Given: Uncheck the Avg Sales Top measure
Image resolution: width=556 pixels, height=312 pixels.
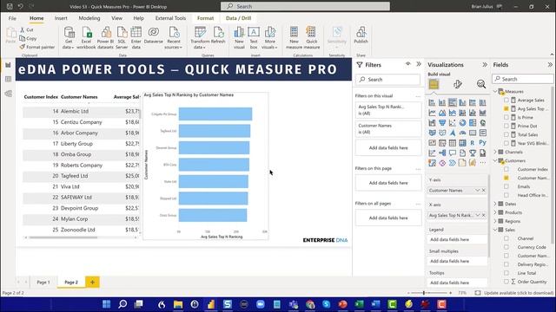Looking at the screenshot, I should [x=506, y=108].
